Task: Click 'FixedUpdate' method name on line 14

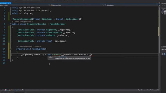Action: (x=39, y=49)
